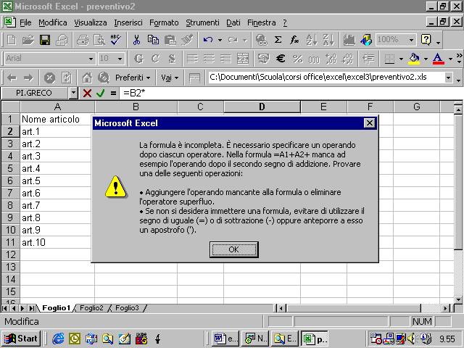Open the Arial font name dropdown

click(91, 59)
